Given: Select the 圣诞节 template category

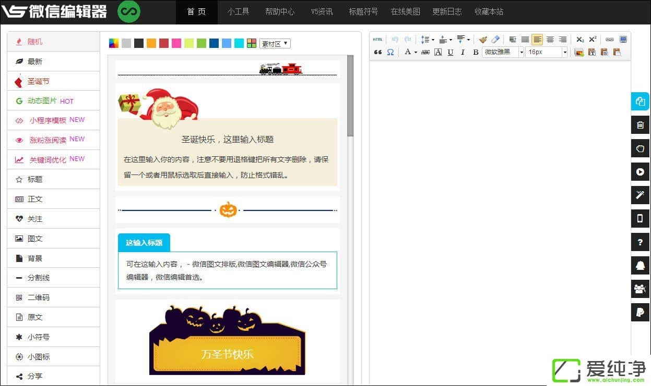Looking at the screenshot, I should 53,81.
